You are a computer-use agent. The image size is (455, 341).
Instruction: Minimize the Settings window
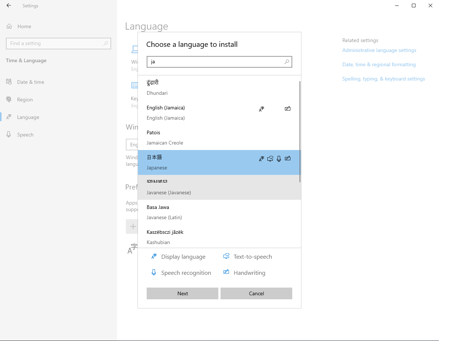tap(397, 5)
